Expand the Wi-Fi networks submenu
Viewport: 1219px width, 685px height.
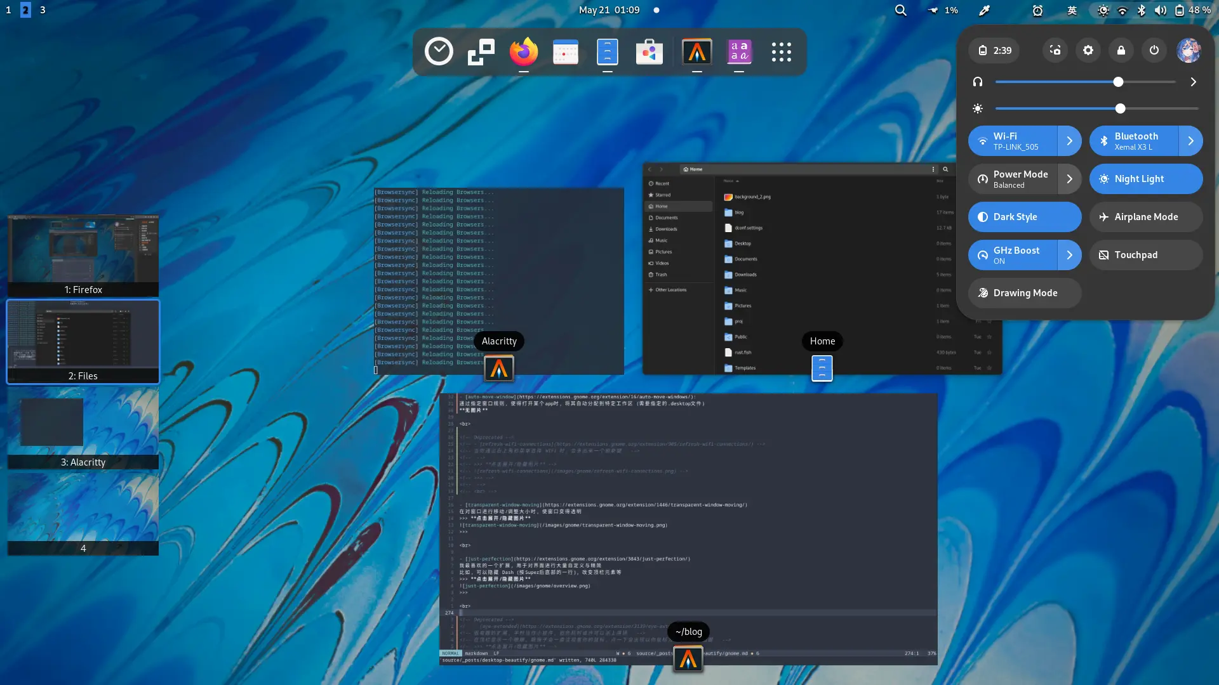coord(1070,141)
